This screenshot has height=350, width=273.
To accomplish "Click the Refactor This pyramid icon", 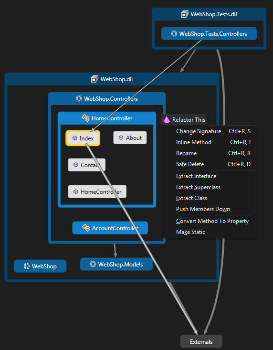I will [167, 120].
